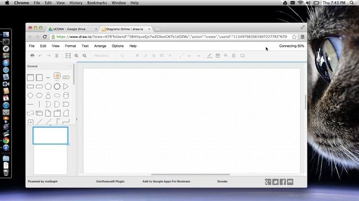Open draw.io File menu below address bar
Viewport: 359px width, 201px height.
[31, 46]
